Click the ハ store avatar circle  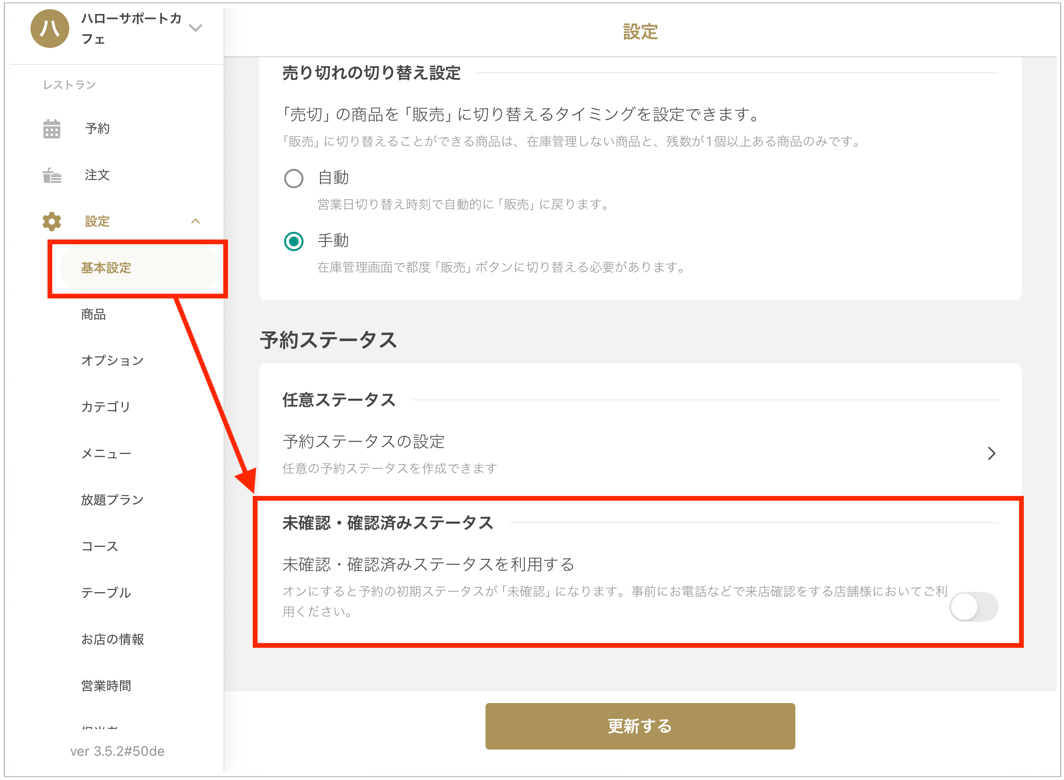click(50, 29)
